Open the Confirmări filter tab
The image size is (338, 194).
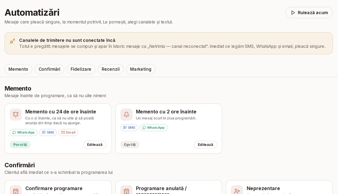50,69
